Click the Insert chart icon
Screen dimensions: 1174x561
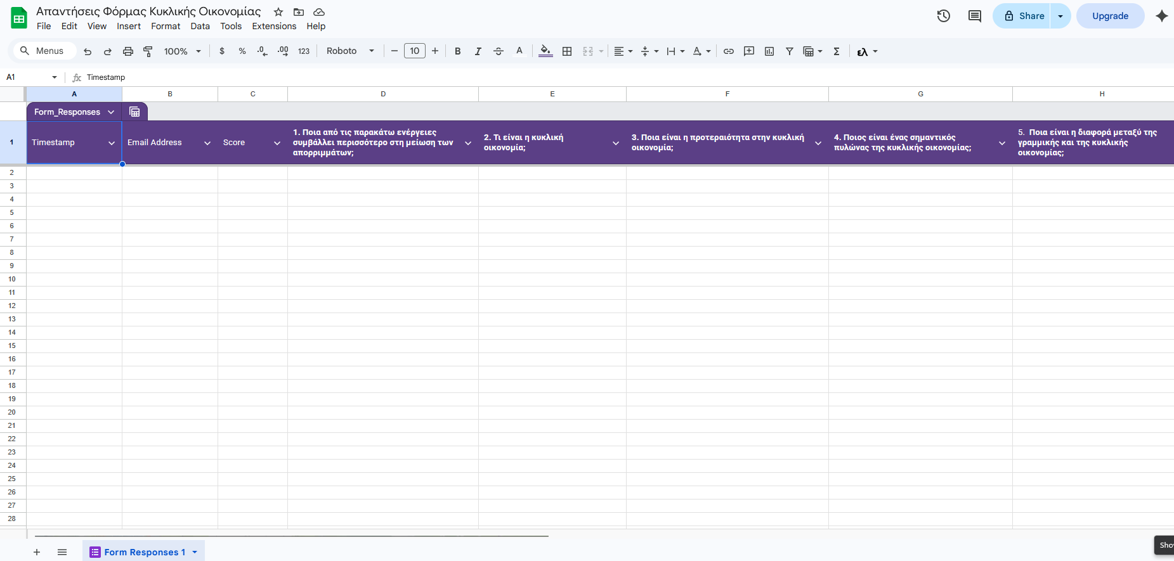click(769, 51)
